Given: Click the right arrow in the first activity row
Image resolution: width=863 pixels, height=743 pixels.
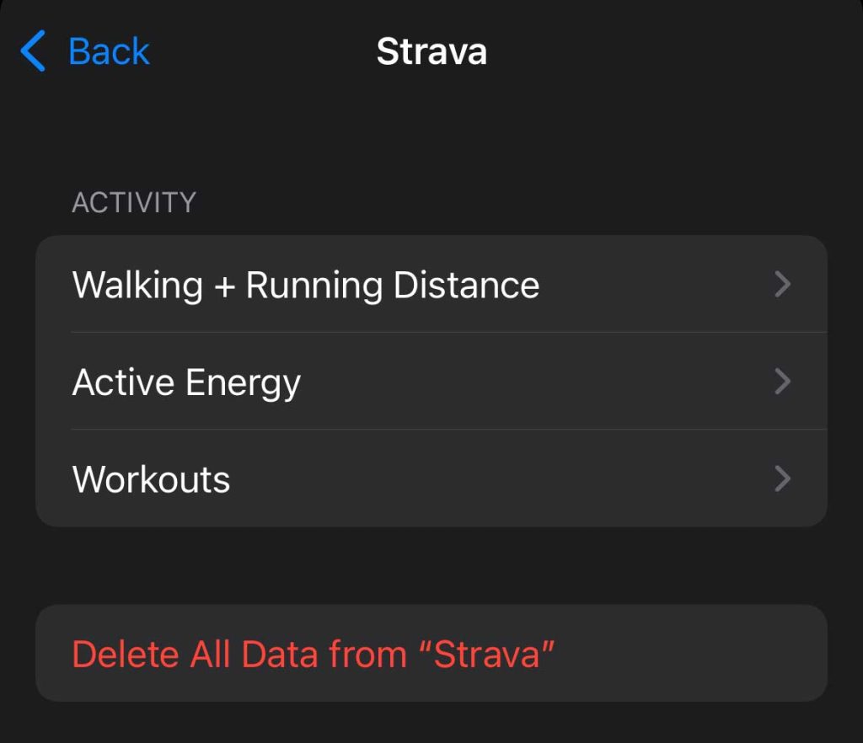Looking at the screenshot, I should pyautogui.click(x=782, y=285).
